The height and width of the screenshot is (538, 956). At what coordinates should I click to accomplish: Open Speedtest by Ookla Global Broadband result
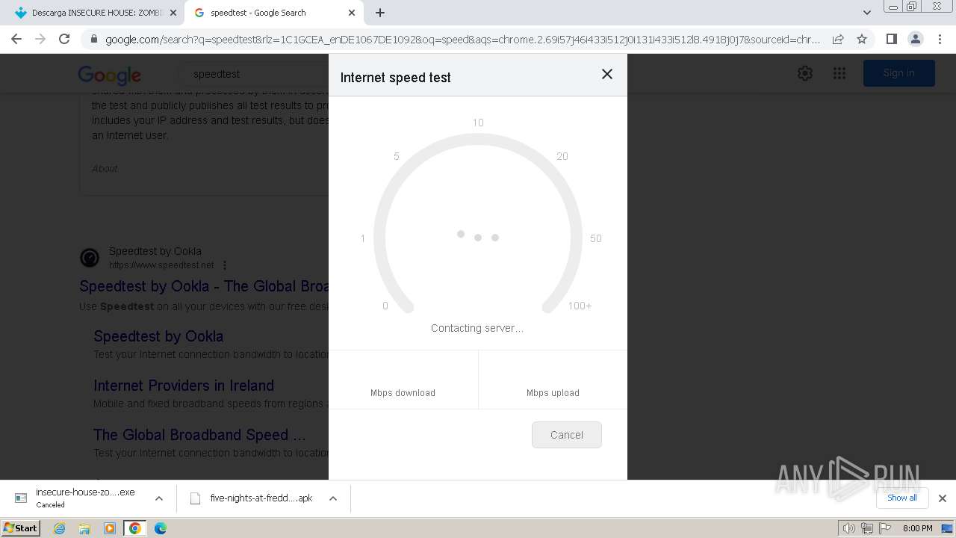pyautogui.click(x=204, y=286)
